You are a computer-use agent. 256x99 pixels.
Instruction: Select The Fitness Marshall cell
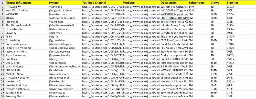coord(27,25)
